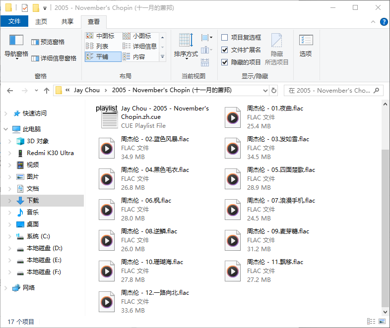This screenshot has width=390, height=328.
Task: Expand layout gallery more arrow
Action: pyautogui.click(x=162, y=57)
